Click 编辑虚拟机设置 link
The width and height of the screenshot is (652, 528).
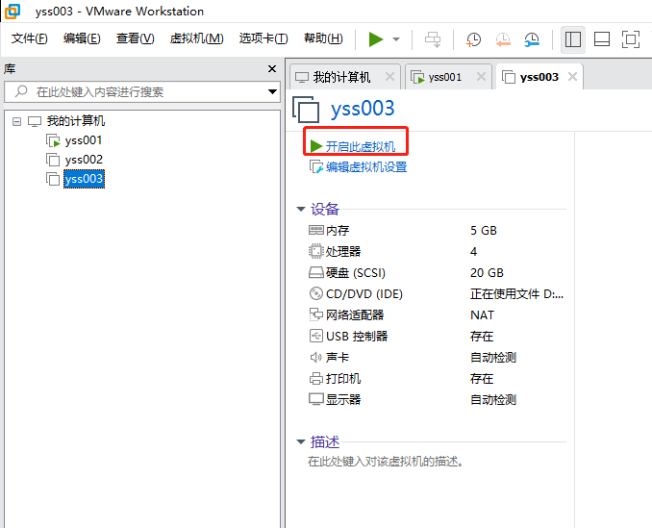click(366, 167)
